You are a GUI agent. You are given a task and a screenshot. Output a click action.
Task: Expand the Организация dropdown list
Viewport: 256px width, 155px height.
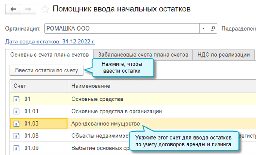203,28
